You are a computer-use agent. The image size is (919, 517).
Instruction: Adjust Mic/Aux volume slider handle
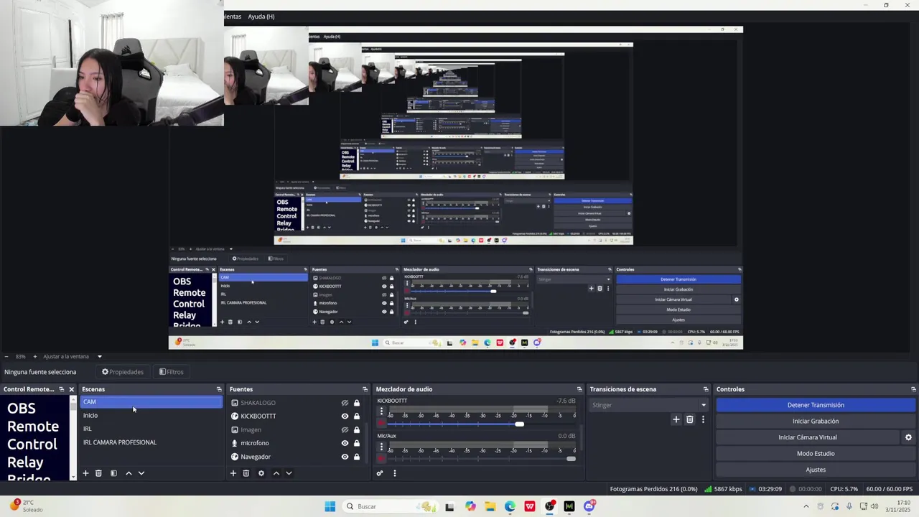(x=571, y=459)
